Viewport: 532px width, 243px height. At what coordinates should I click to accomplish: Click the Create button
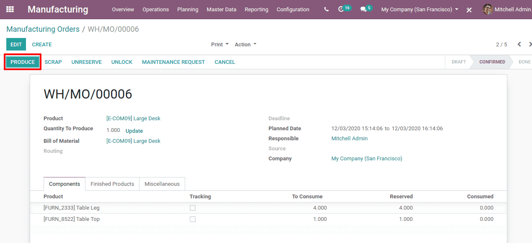pos(42,44)
